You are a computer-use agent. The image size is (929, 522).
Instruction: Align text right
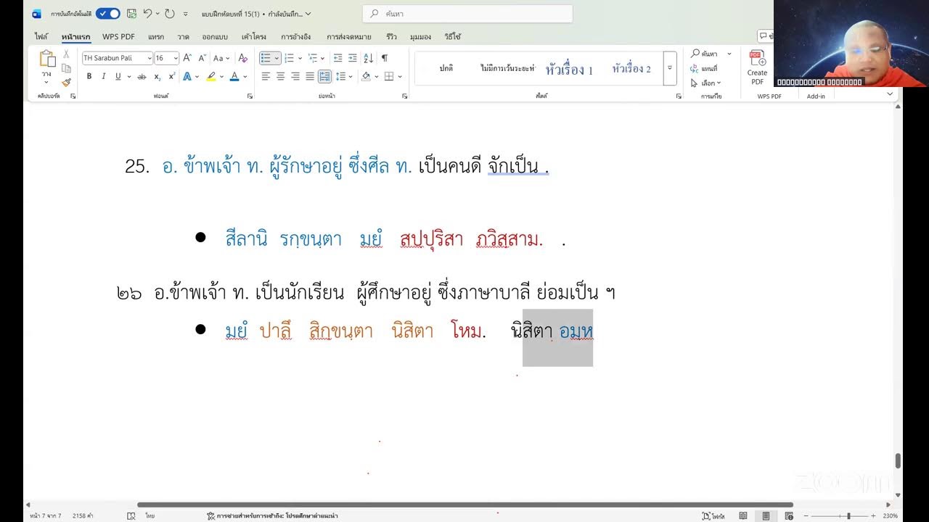[295, 76]
